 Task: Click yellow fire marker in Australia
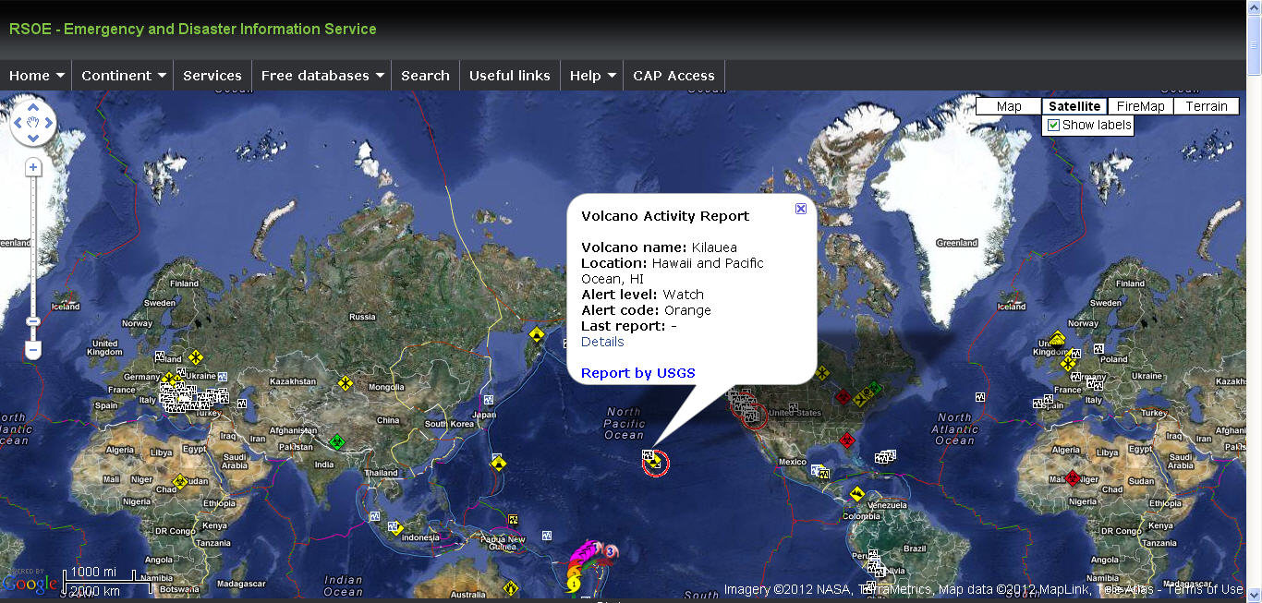pos(511,586)
